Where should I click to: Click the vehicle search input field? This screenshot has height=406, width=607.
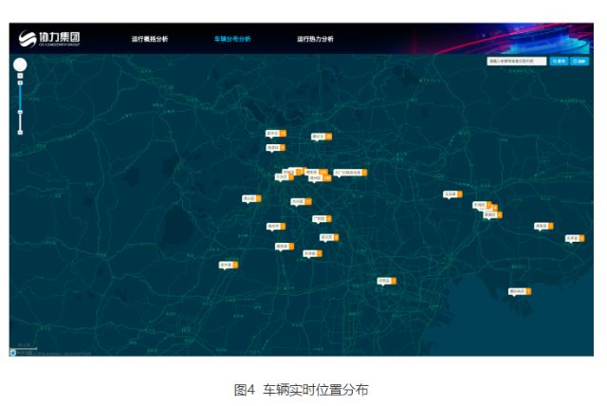point(517,61)
